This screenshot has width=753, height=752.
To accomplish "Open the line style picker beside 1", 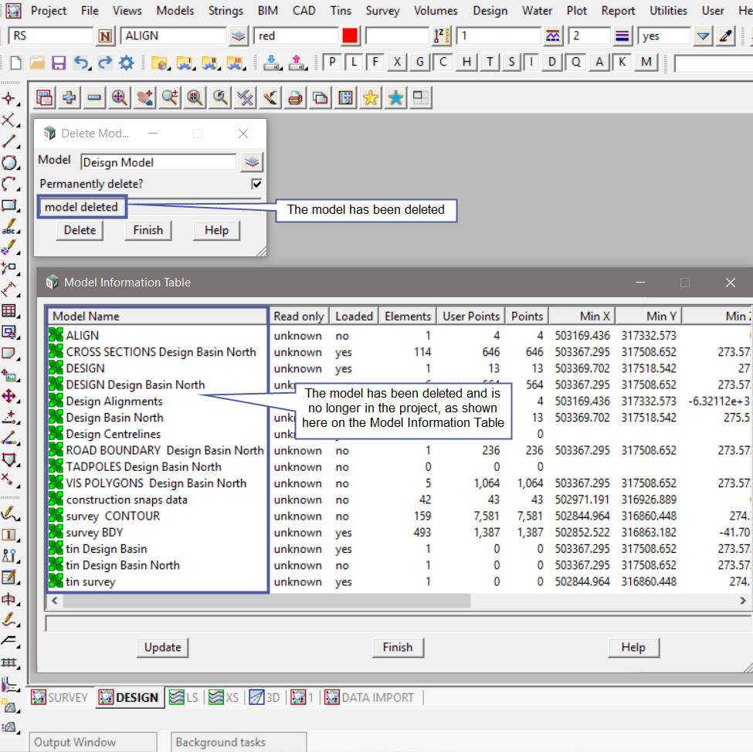I will 553,36.
